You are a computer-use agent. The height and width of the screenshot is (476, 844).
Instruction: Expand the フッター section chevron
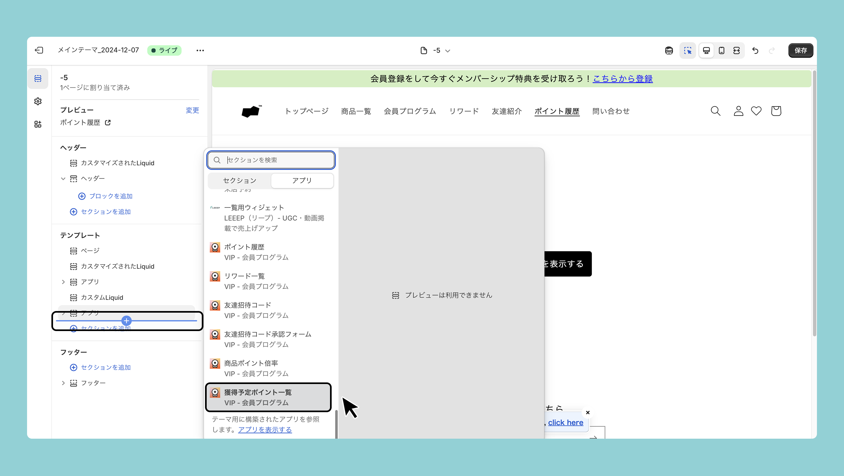(x=63, y=383)
